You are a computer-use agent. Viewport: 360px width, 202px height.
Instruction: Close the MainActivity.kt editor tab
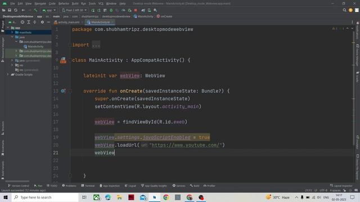112,22
